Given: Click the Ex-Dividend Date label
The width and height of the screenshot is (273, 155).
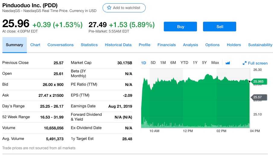Looking at the screenshot, I should tap(86, 128).
